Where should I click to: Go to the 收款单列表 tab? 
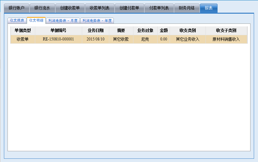point(99,8)
